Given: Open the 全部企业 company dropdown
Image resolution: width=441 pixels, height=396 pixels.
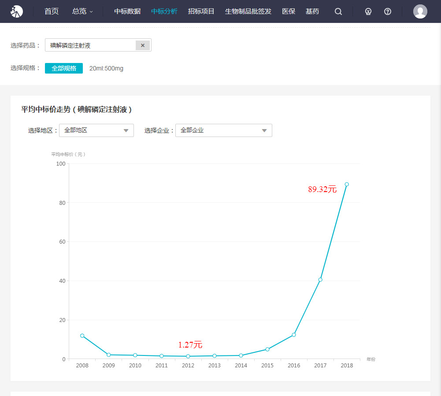Looking at the screenshot, I should pos(223,130).
